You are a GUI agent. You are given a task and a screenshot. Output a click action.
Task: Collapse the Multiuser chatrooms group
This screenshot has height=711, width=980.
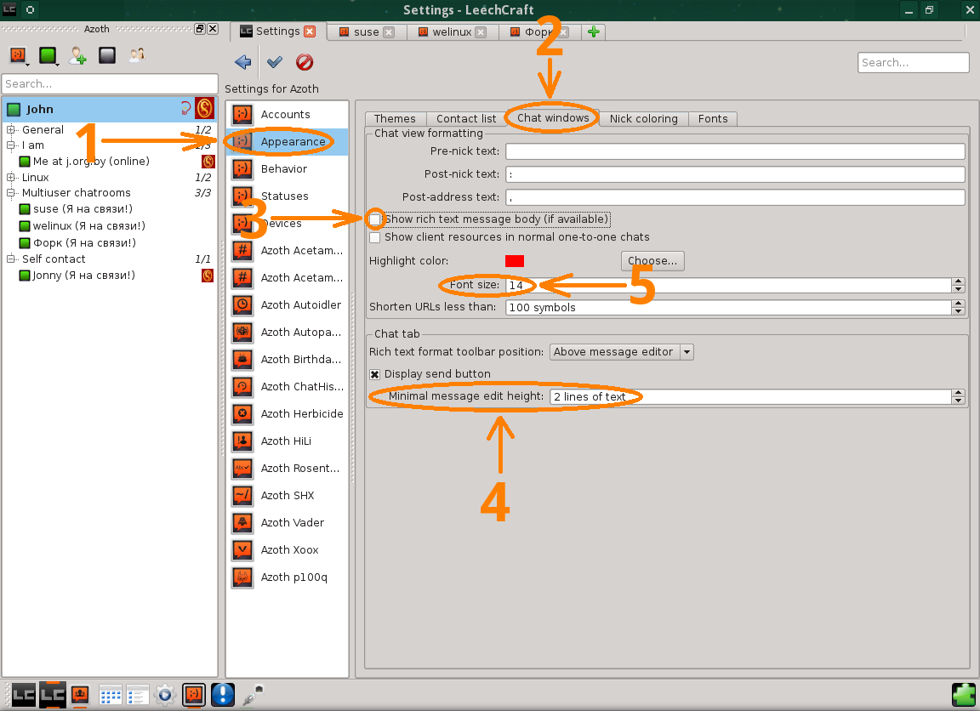(10, 193)
